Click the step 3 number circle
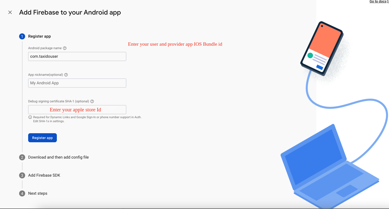The image size is (389, 209). (x=22, y=175)
